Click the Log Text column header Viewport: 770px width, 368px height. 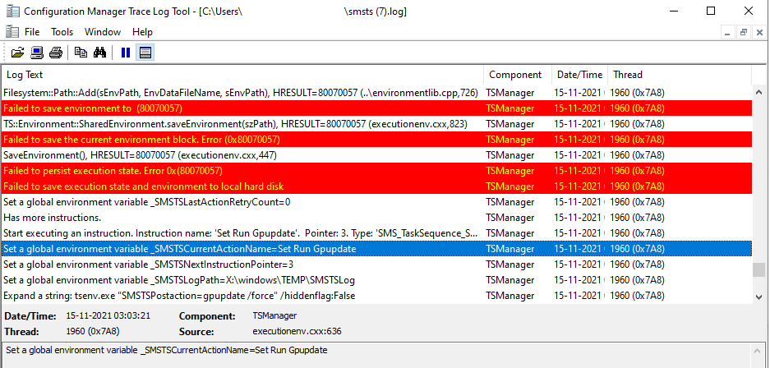[242, 75]
